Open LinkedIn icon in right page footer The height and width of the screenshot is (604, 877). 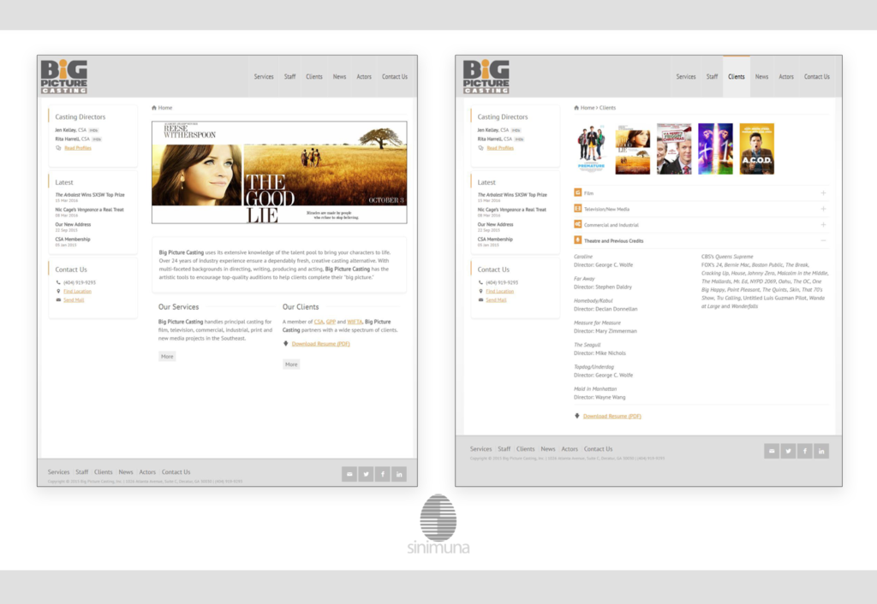[x=821, y=451]
